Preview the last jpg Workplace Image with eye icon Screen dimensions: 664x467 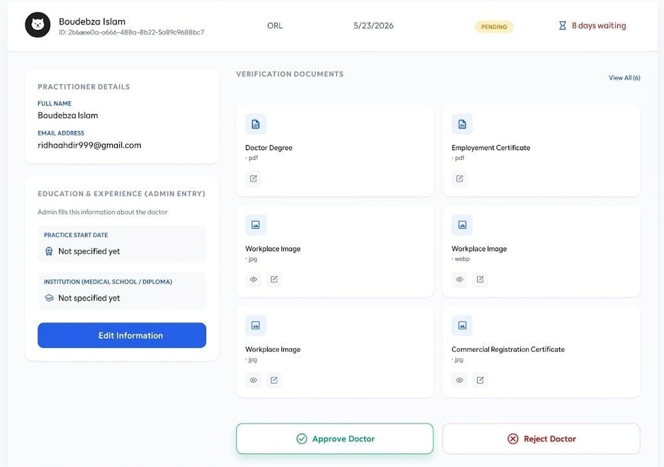254,380
